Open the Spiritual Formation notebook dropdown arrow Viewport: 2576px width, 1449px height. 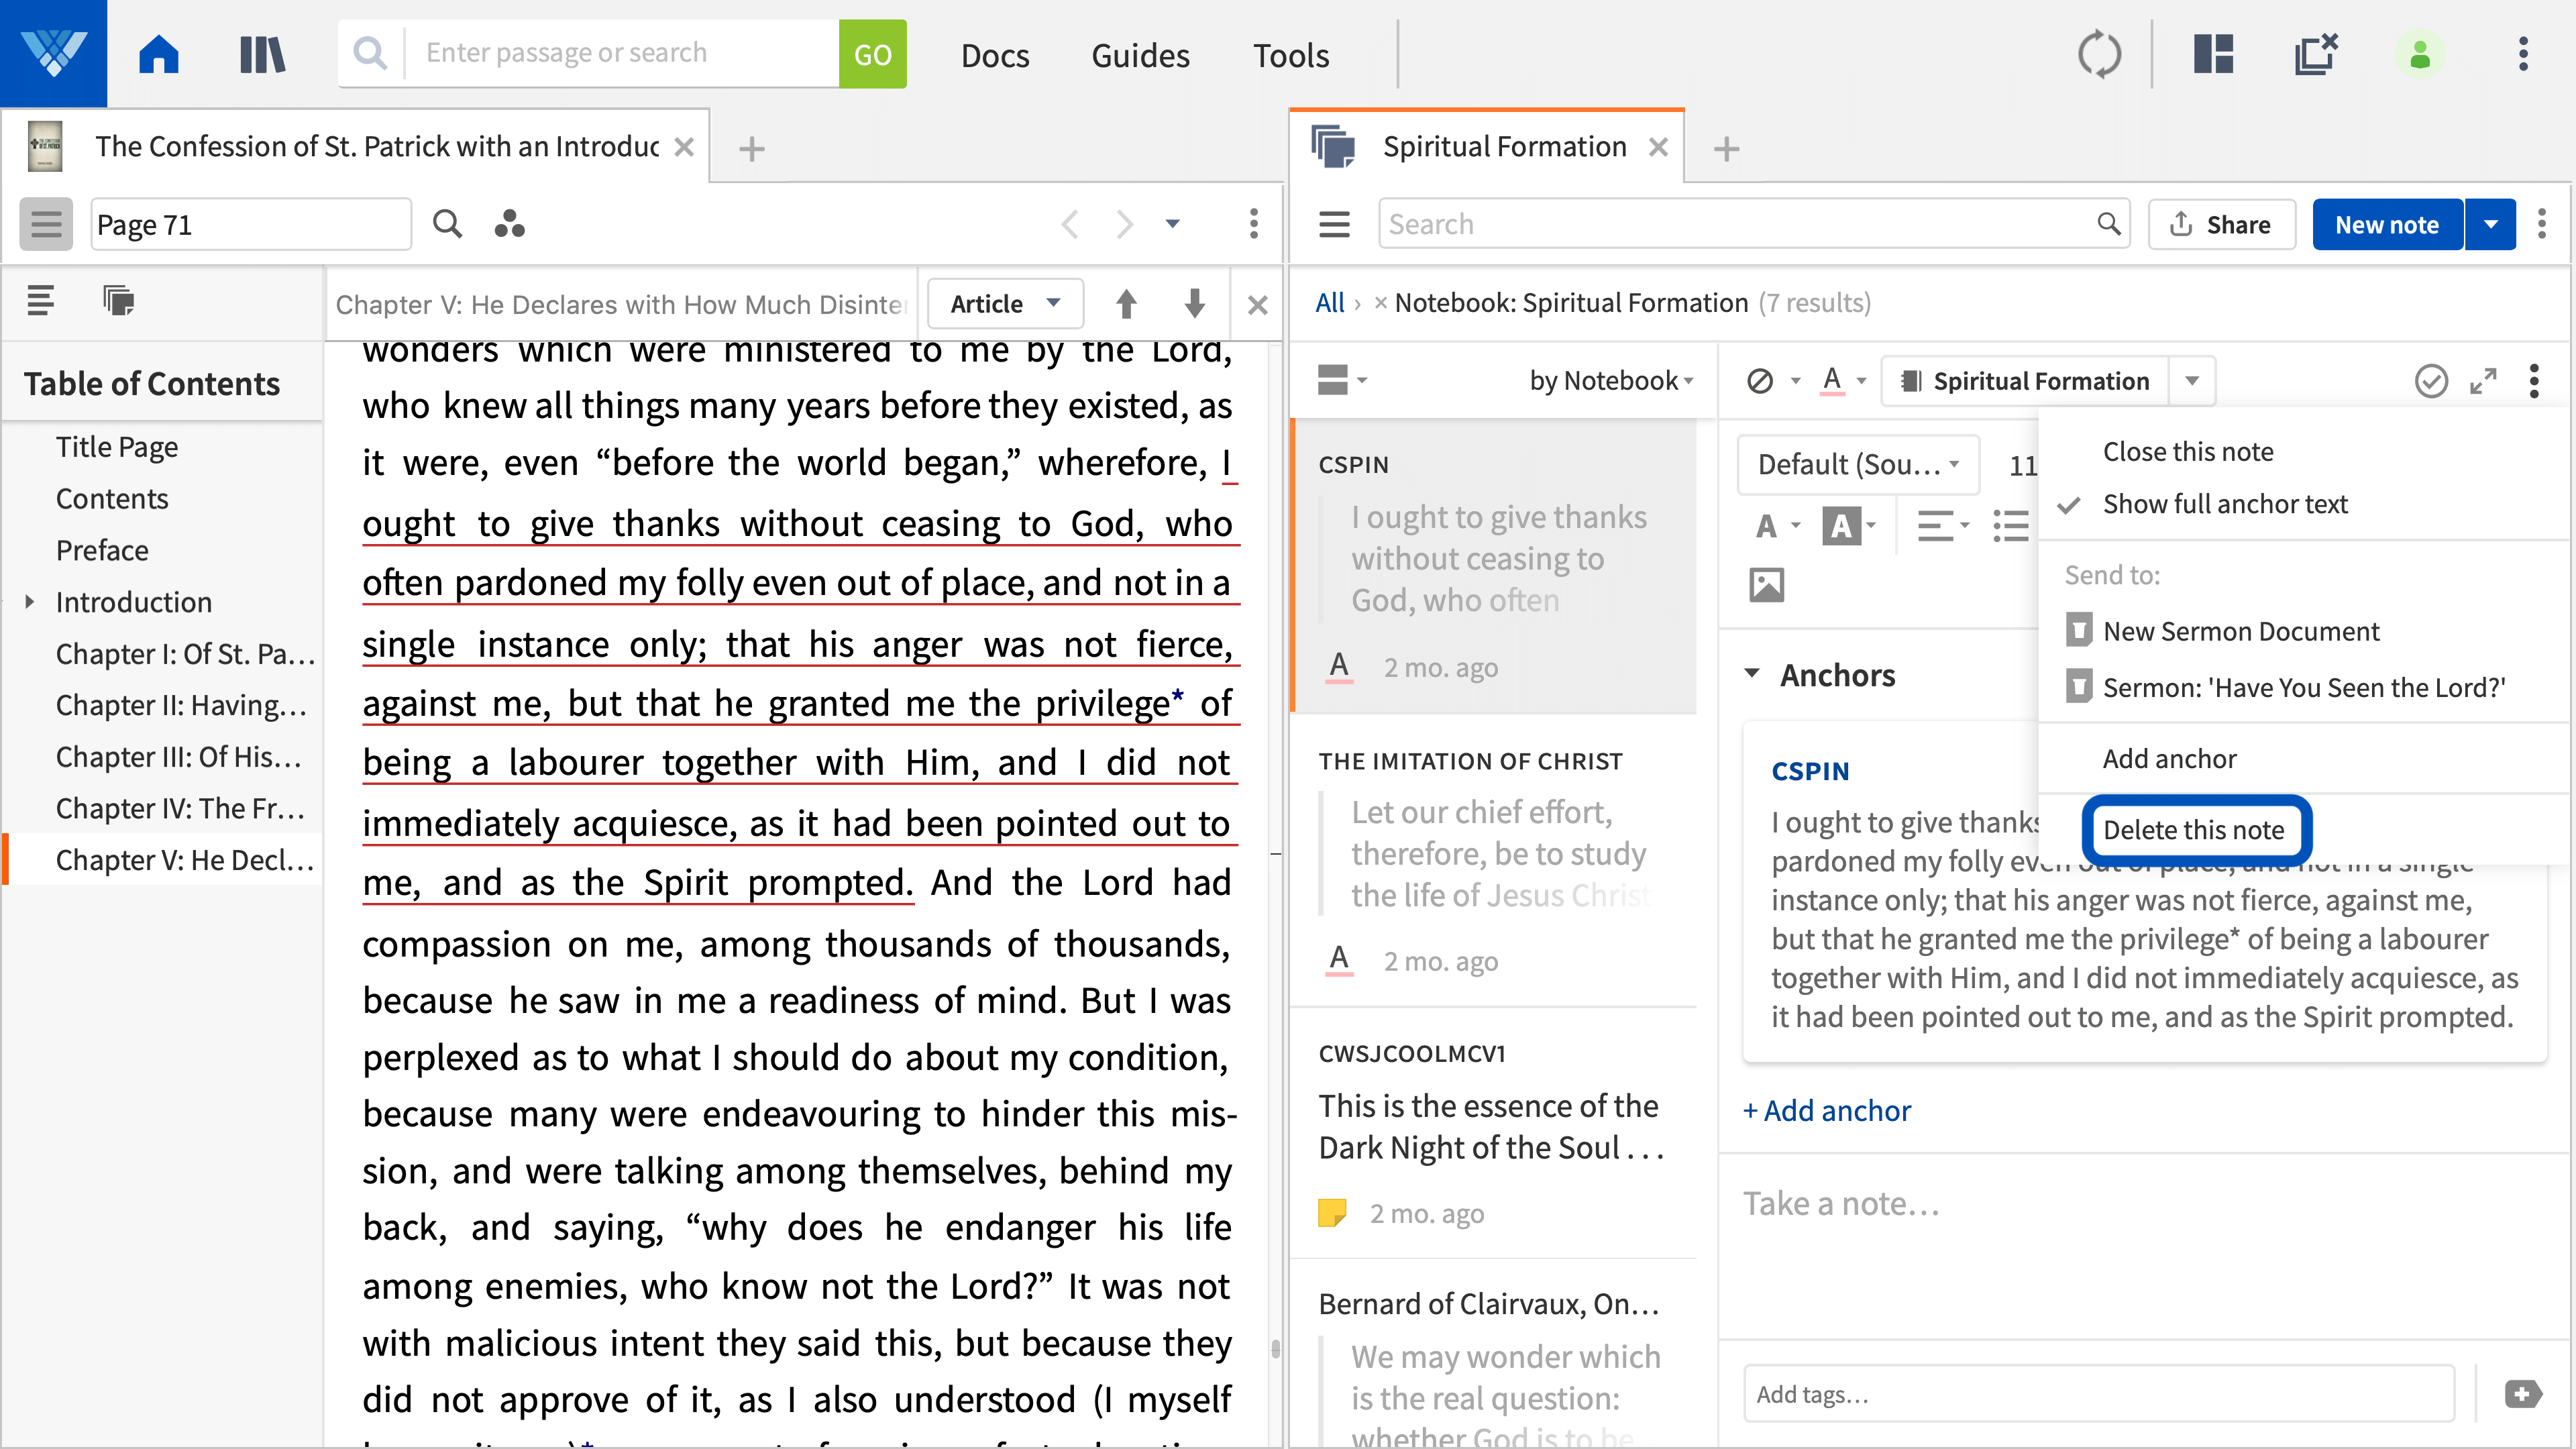(x=2192, y=380)
